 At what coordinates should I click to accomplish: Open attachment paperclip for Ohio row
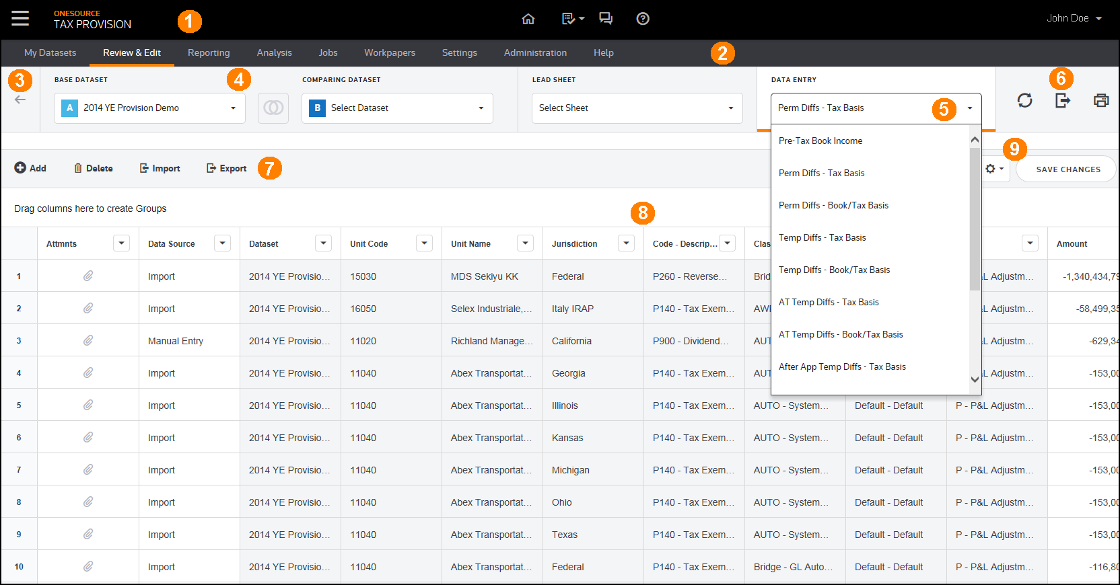point(88,502)
